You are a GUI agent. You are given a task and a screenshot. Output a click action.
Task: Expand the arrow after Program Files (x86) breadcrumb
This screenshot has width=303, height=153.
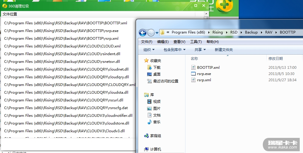[209, 32]
